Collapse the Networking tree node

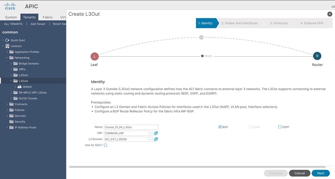click(x=7, y=58)
